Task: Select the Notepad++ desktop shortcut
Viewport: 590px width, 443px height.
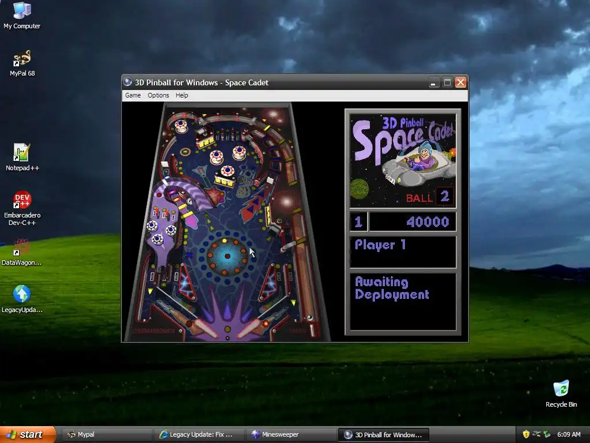Action: [x=22, y=157]
